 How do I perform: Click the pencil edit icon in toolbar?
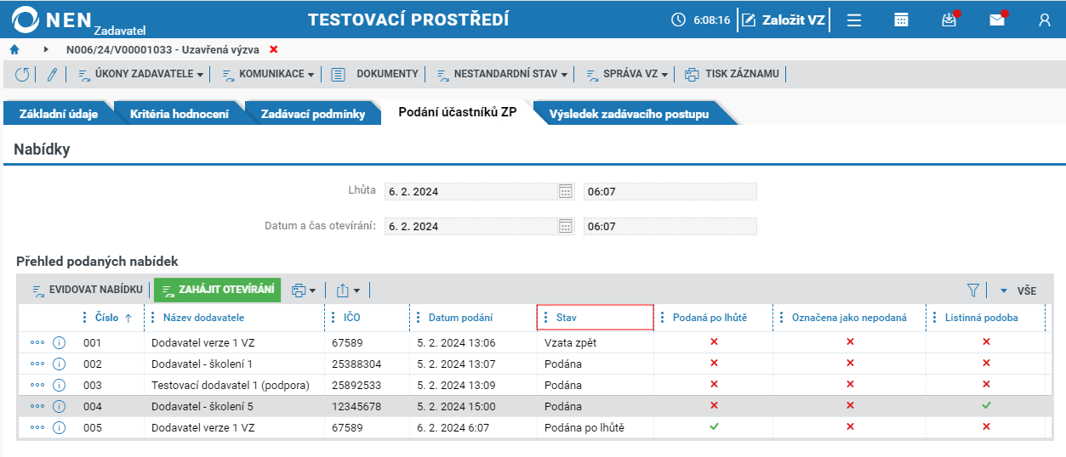(x=51, y=75)
